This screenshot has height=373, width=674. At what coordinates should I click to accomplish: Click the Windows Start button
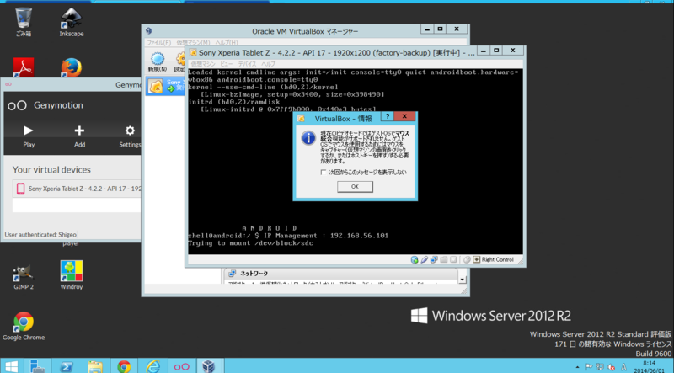pos(11,366)
